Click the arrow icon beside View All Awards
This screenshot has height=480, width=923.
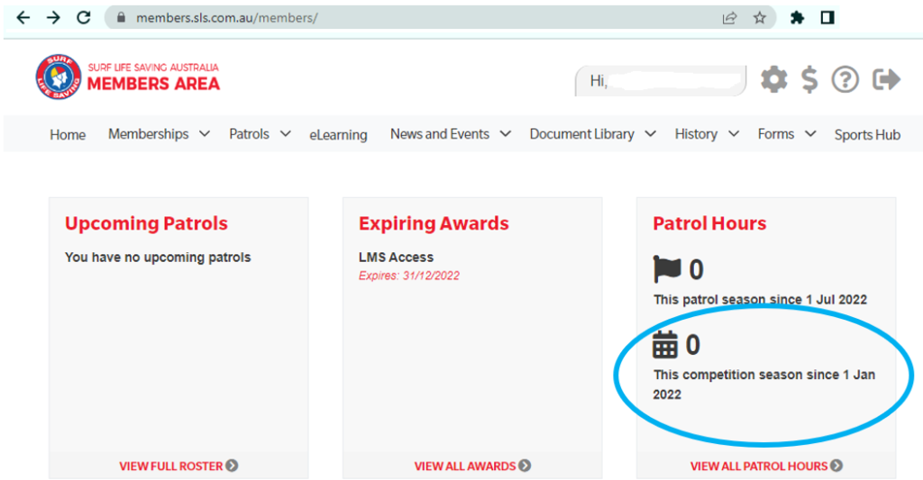525,466
